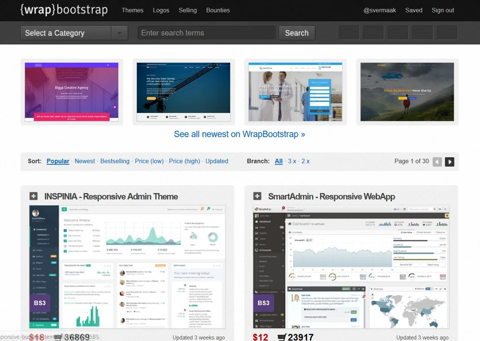
Task: Open the construction crane theme thumbnail
Action: click(183, 92)
